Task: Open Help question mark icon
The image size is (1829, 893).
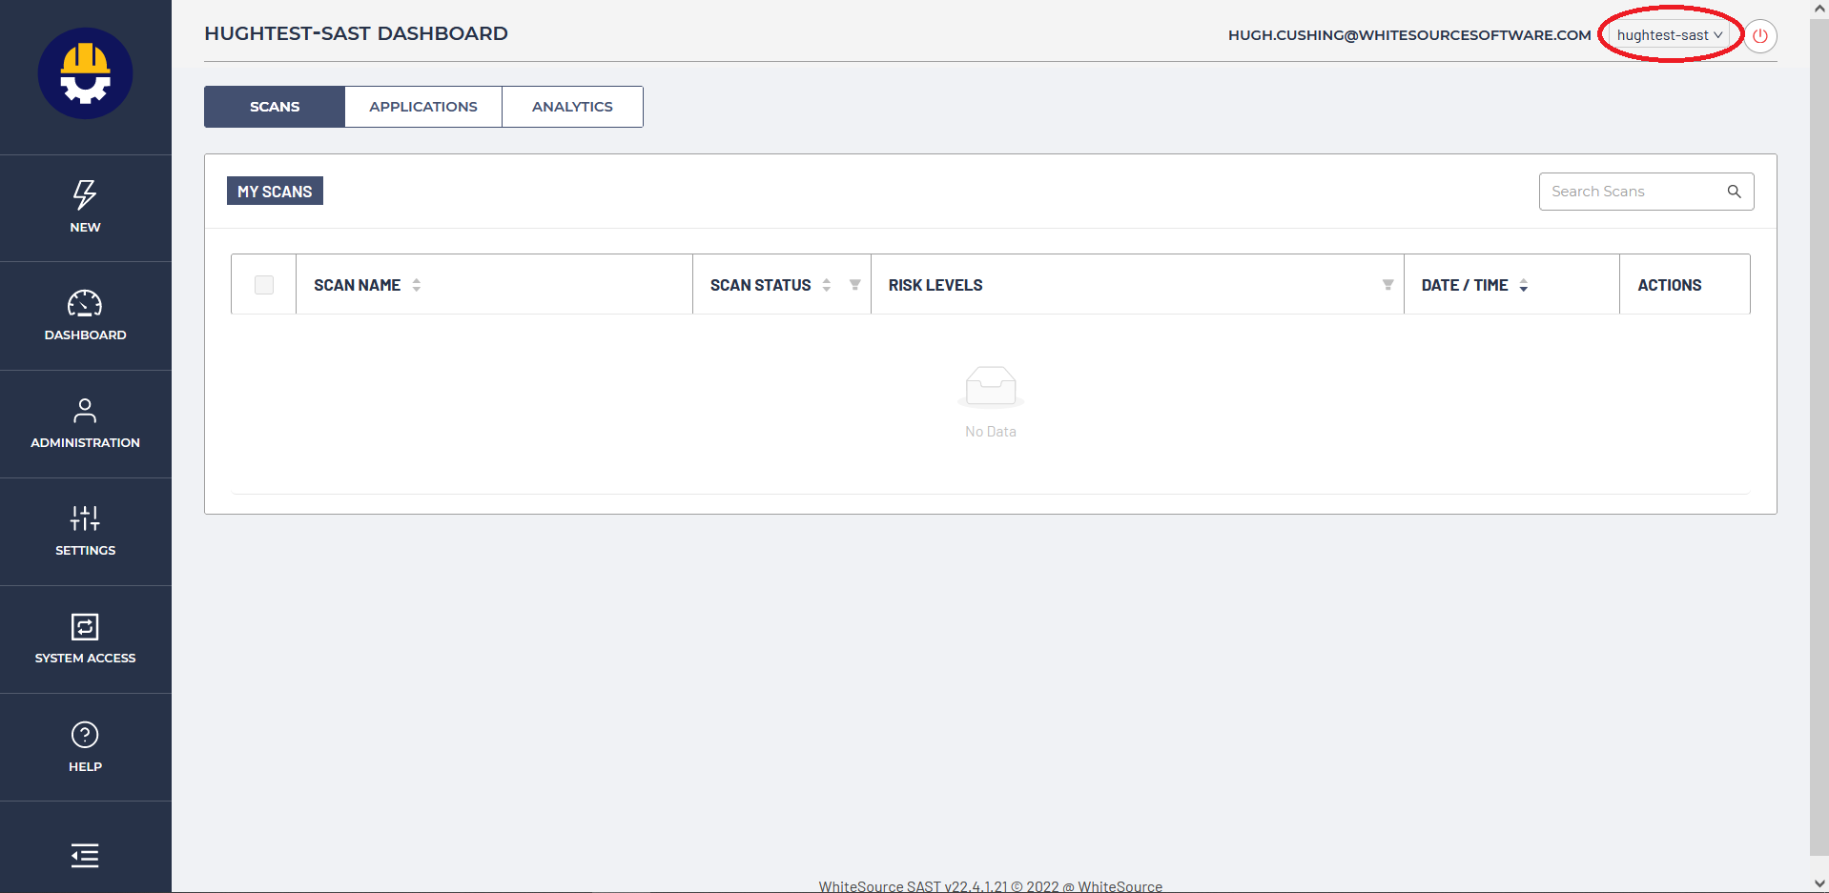Action: (x=85, y=735)
